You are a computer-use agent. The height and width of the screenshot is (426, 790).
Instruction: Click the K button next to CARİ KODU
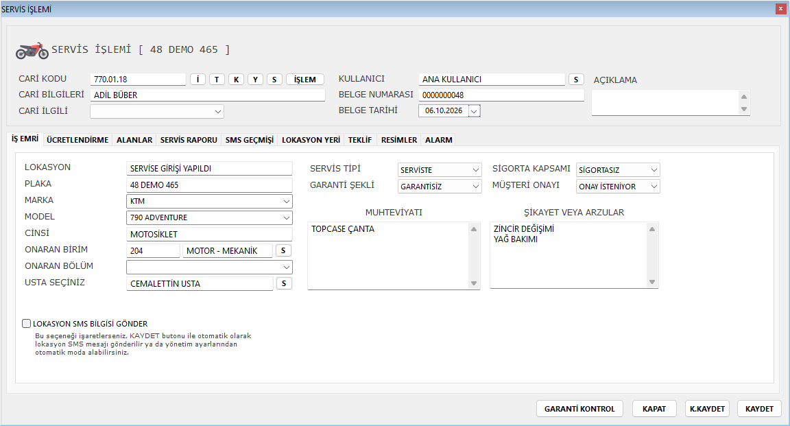pyautogui.click(x=236, y=79)
